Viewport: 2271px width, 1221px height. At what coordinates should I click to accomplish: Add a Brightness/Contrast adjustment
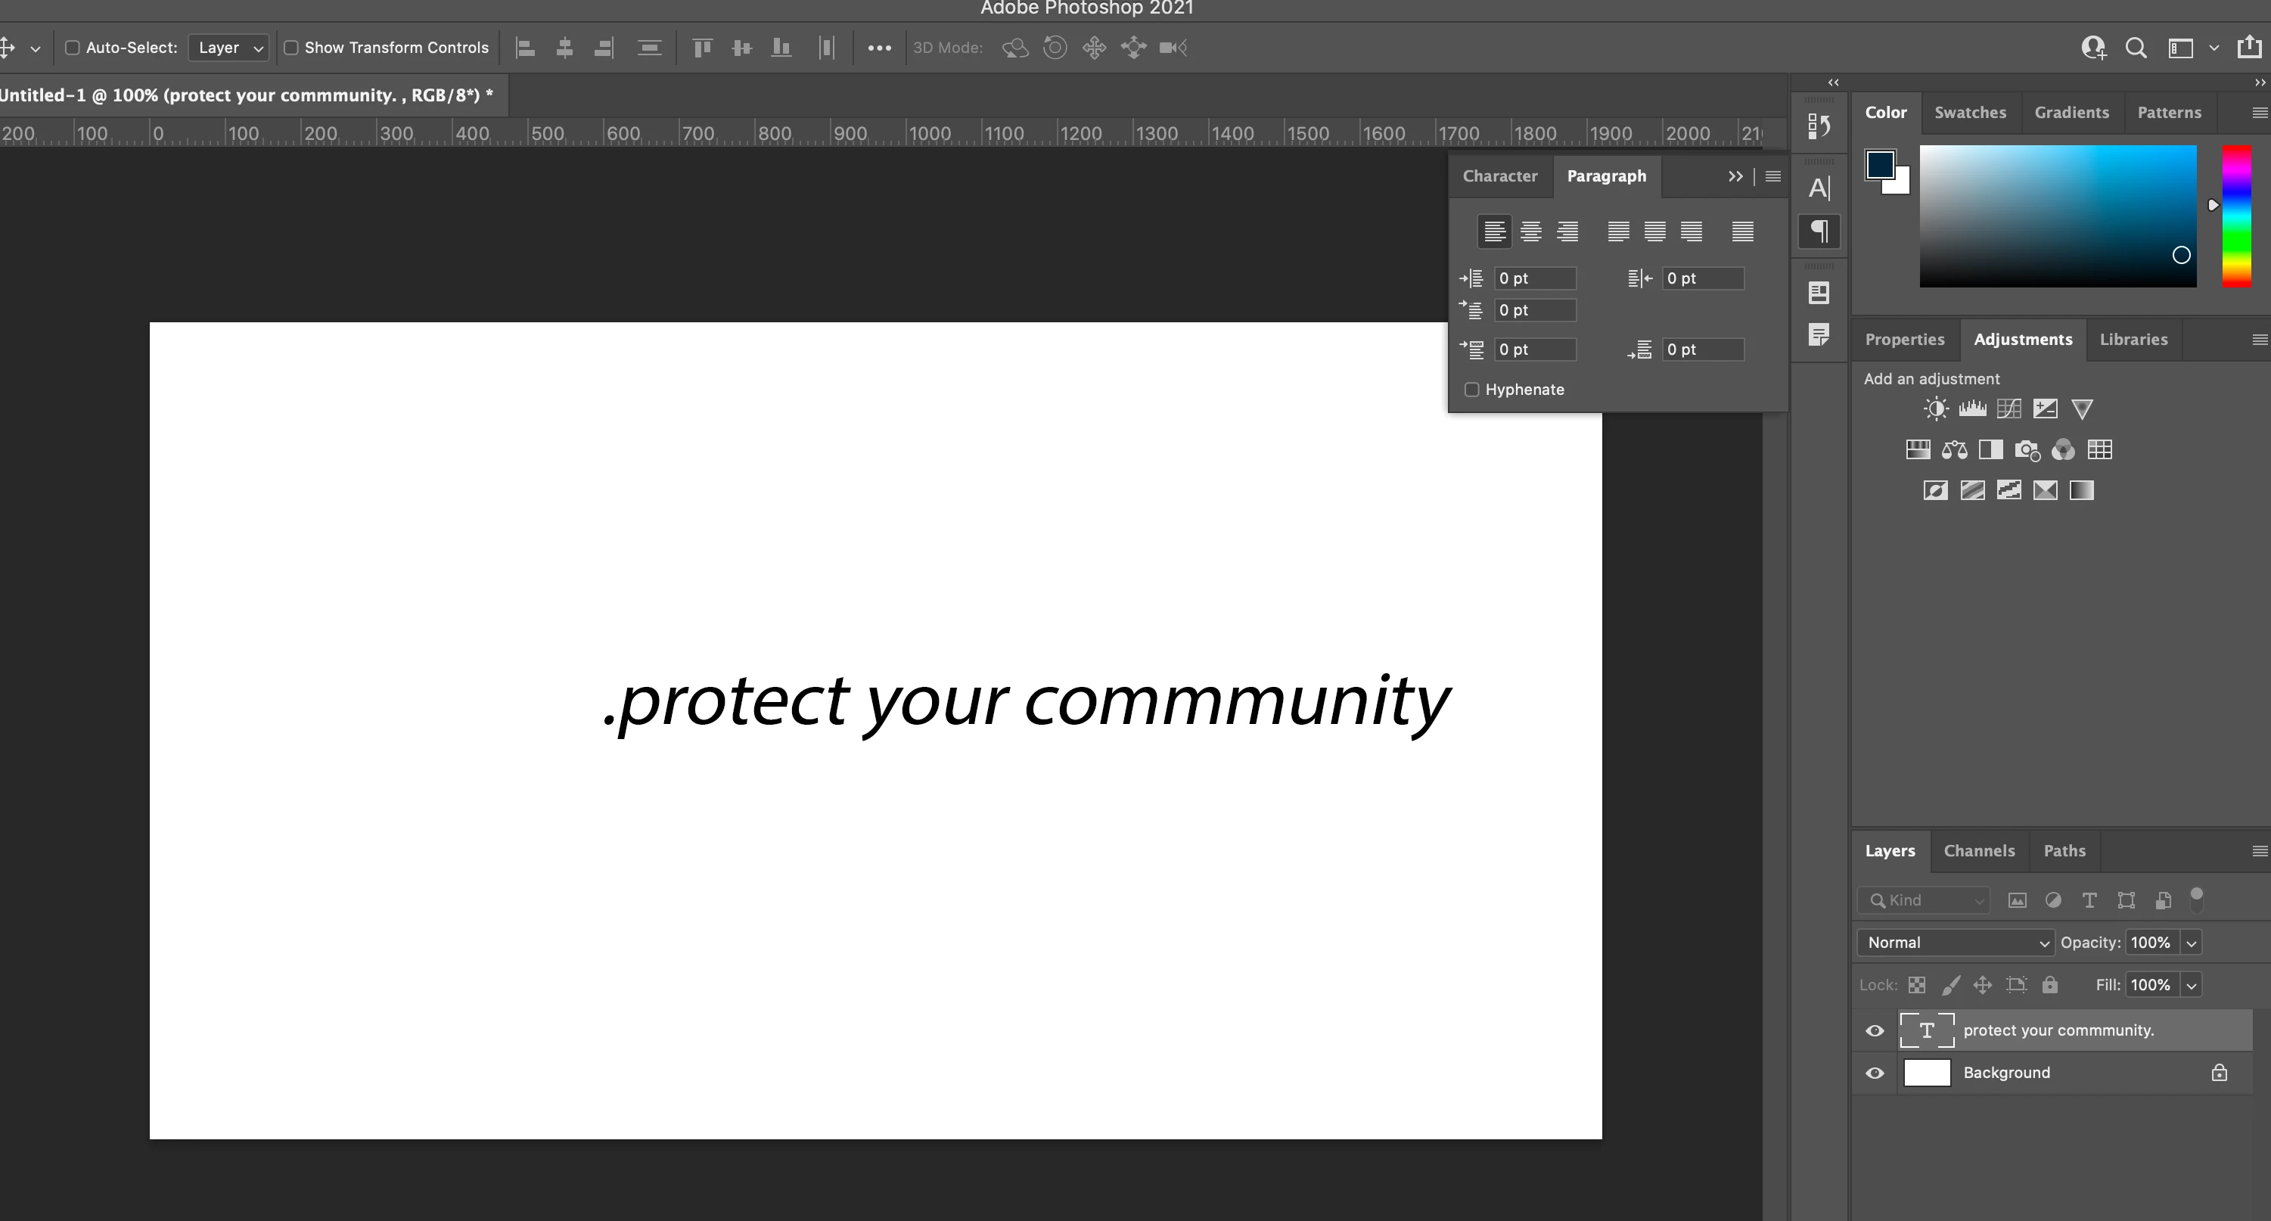pyautogui.click(x=1935, y=409)
